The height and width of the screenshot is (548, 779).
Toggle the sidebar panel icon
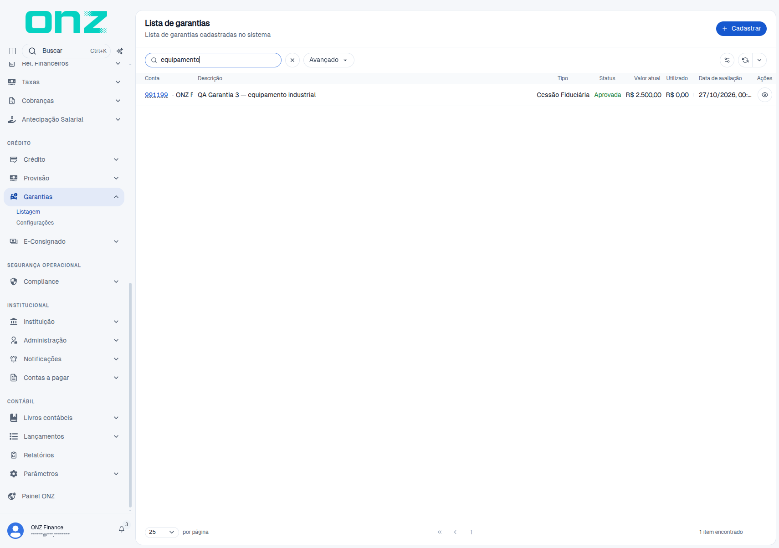point(13,51)
